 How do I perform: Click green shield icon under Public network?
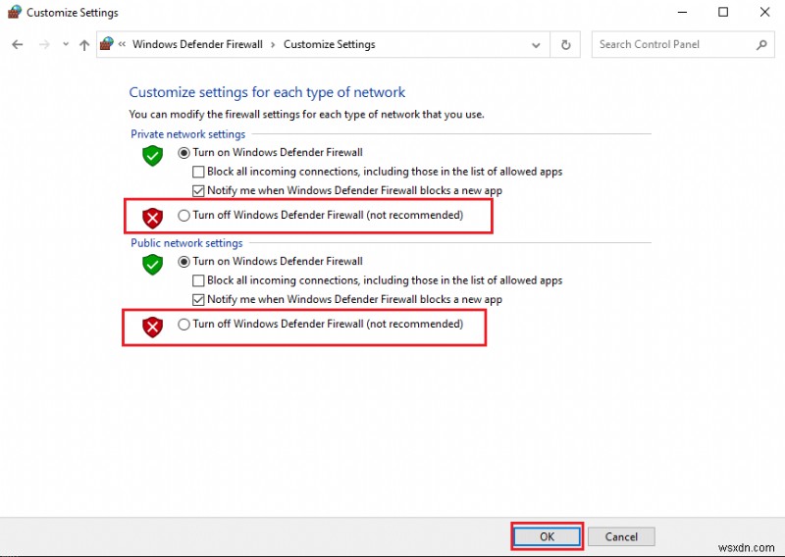[x=153, y=264]
